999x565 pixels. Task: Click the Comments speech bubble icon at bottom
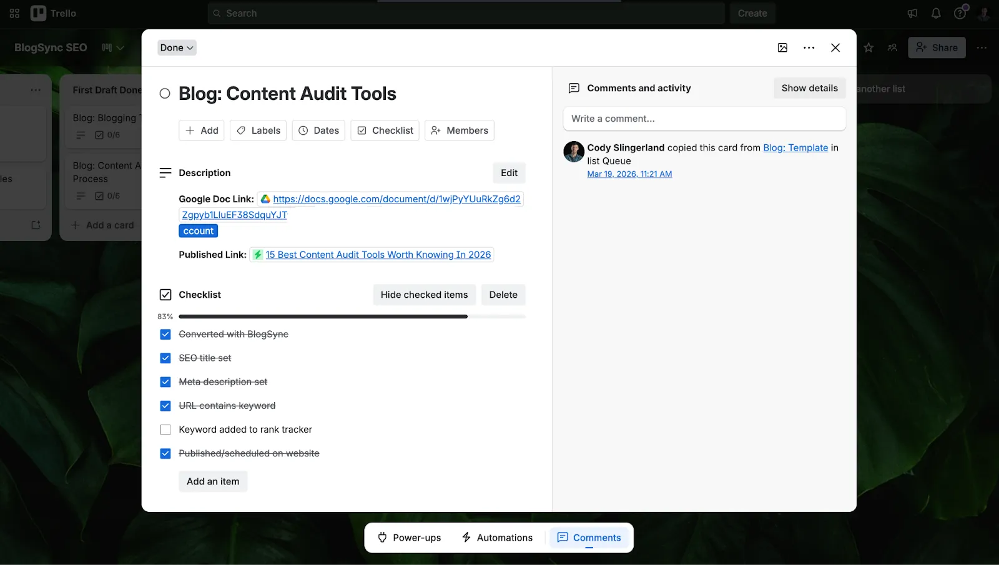coord(563,537)
